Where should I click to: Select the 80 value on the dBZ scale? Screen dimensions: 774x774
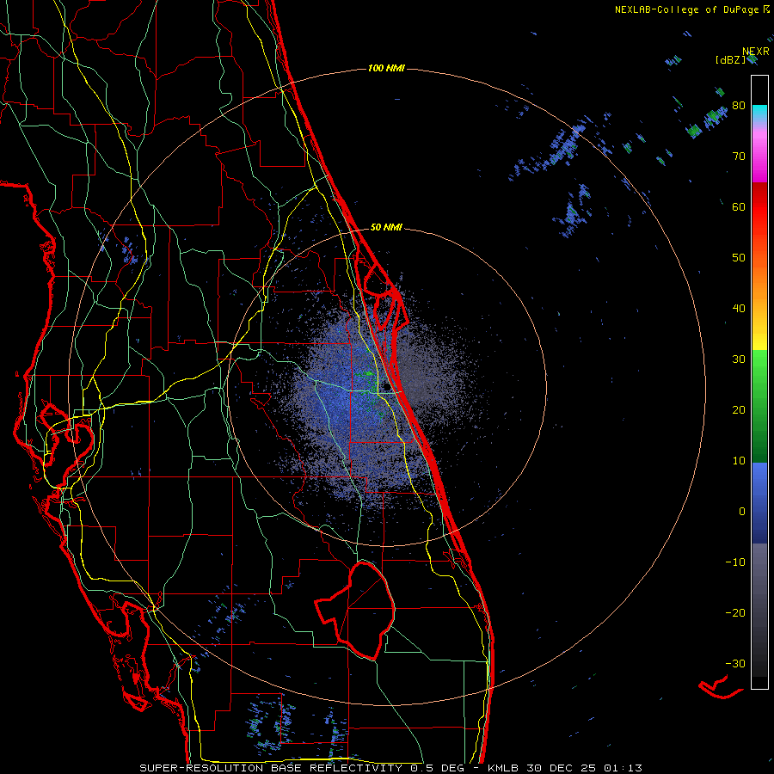point(739,106)
